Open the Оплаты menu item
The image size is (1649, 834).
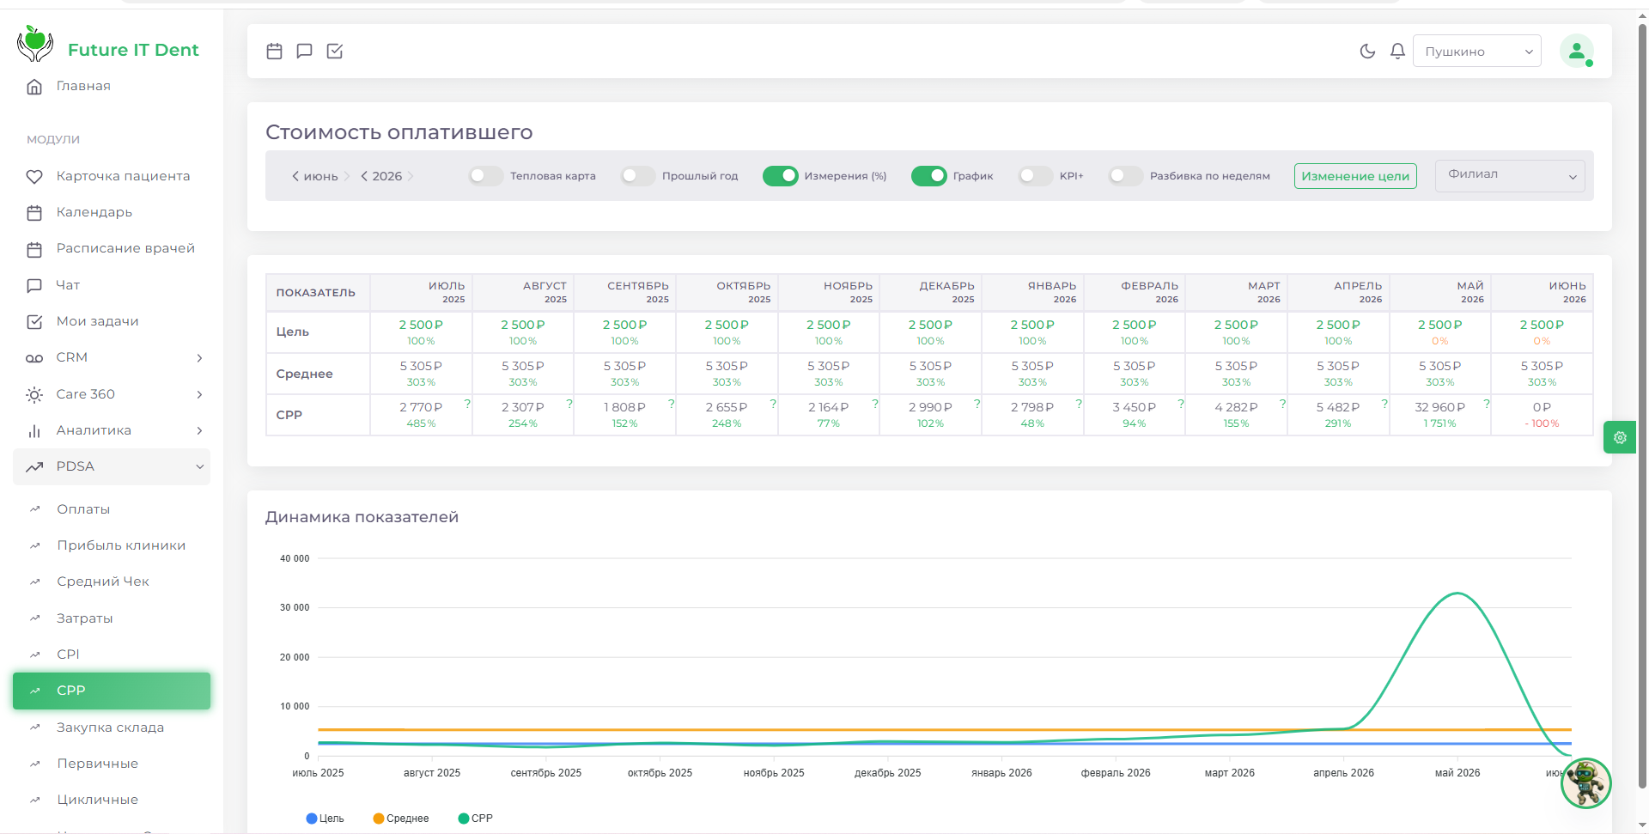(83, 509)
